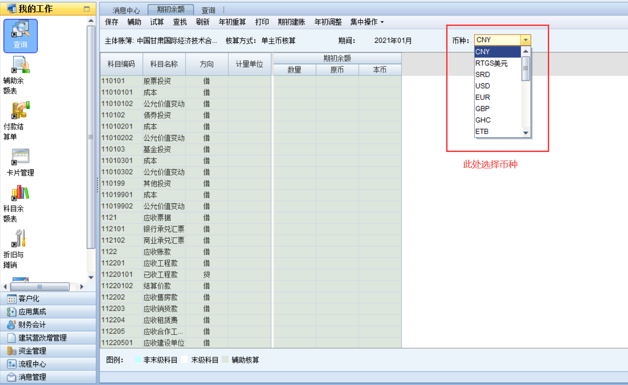The image size is (628, 385).
Task: Open the 辅助余额表 shortcut icon
Action: 20,65
